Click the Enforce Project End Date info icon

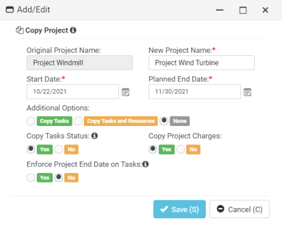145,164
